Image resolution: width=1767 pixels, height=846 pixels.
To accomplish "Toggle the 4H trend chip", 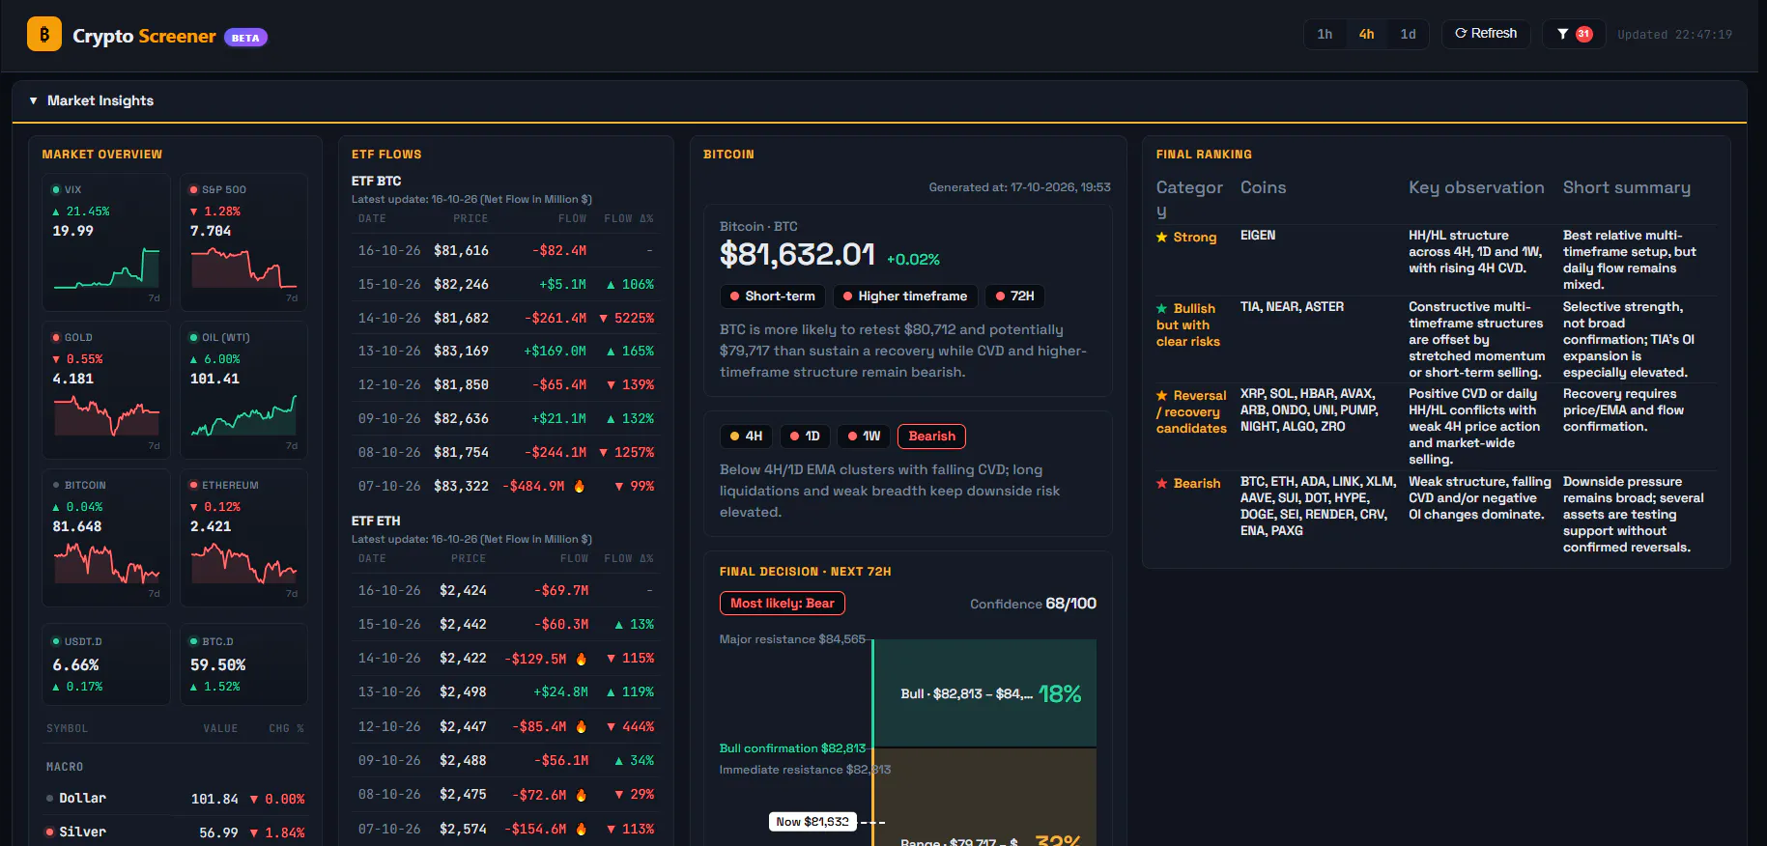I will coord(747,437).
